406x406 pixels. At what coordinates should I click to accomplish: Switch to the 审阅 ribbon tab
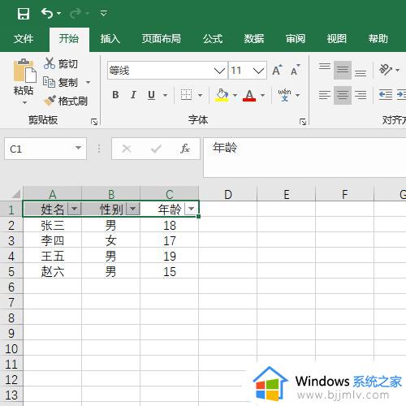point(296,38)
